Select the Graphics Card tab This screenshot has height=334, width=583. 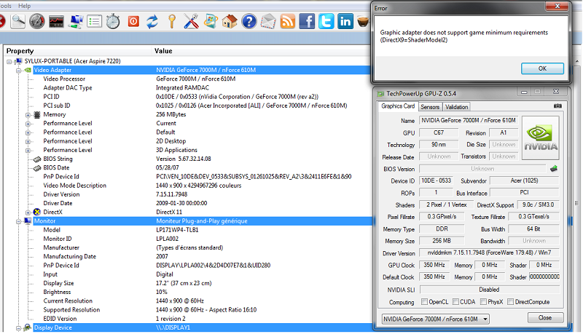click(398, 106)
